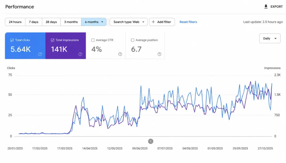Click the 09/06/2025 date axis label
The width and height of the screenshot is (286, 163).
click(140, 148)
